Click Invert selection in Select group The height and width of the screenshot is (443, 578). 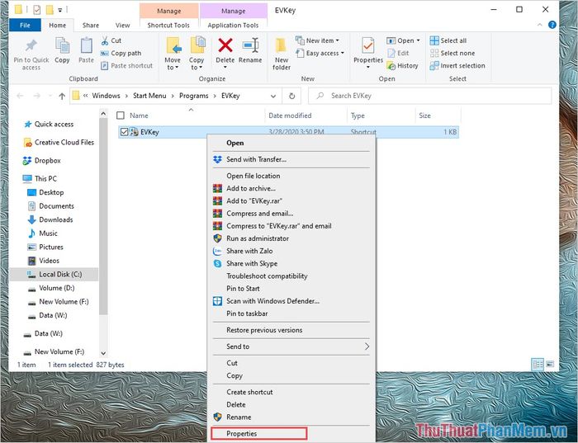tap(462, 66)
